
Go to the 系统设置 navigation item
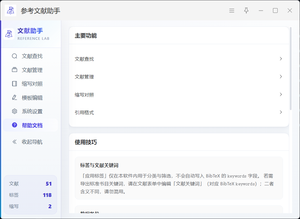point(32,112)
